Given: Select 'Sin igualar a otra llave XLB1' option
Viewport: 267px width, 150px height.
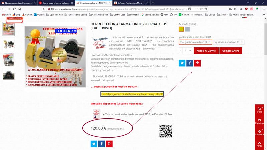Looking at the screenshot, I should [x=195, y=42].
